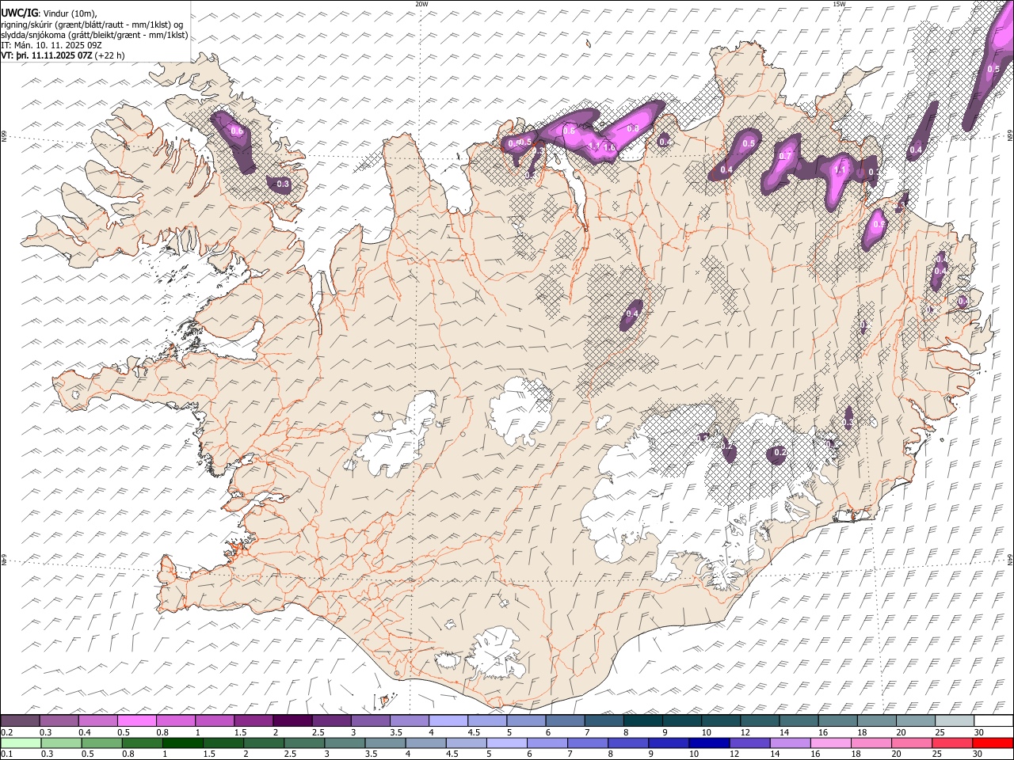Select the light pink swatch labeled 16 in lower legend

[x=829, y=743]
